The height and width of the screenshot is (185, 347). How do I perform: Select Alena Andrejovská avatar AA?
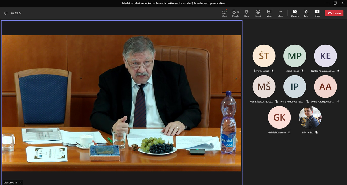pos(325,87)
